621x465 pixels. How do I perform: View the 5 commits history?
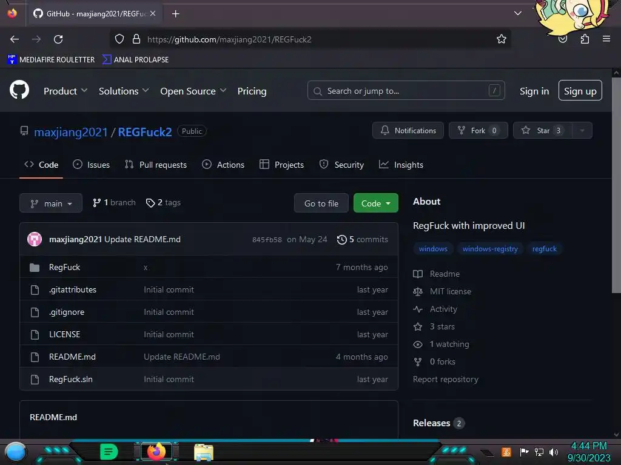coord(363,240)
